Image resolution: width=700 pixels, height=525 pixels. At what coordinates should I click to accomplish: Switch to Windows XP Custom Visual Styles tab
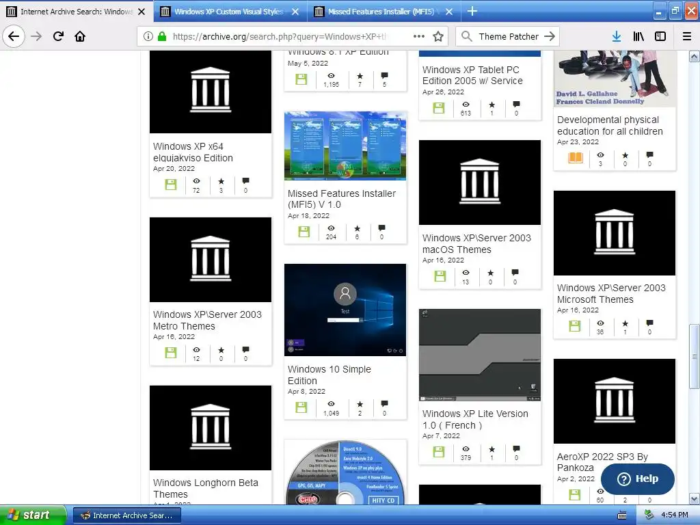[228, 12]
